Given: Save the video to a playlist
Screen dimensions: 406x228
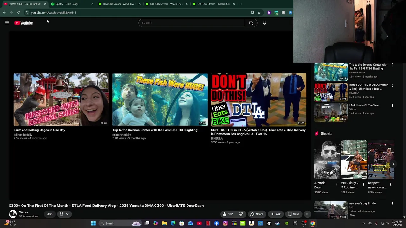Looking at the screenshot, I should pyautogui.click(x=293, y=214).
